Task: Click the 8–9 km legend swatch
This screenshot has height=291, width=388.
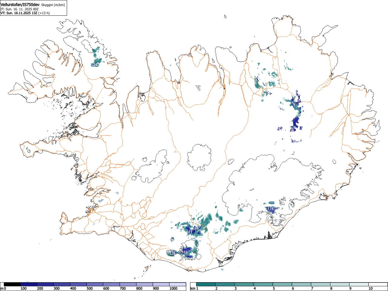Action: [x=339, y=284]
